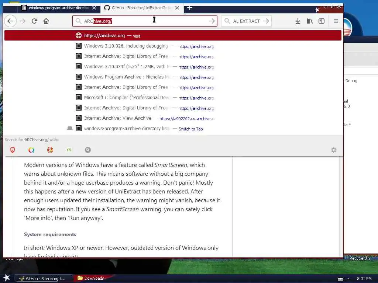
Task: Toggle the sidebar view icon
Action: (x=322, y=21)
